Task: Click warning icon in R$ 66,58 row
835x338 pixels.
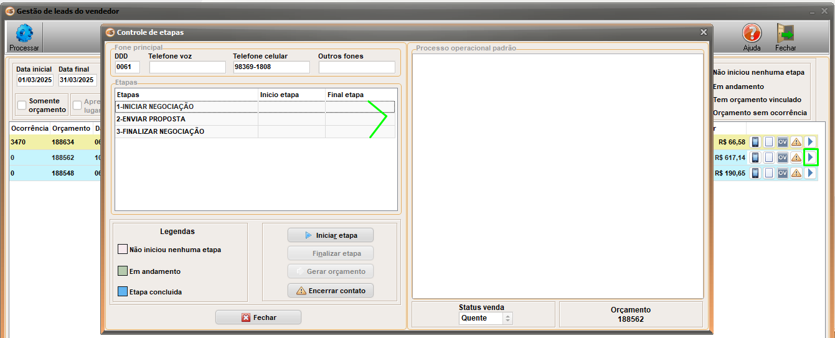Action: (x=796, y=142)
